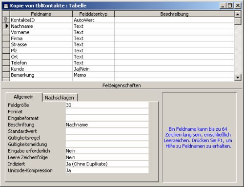
Task: Select the Strasse field name cell
Action: pos(41,44)
